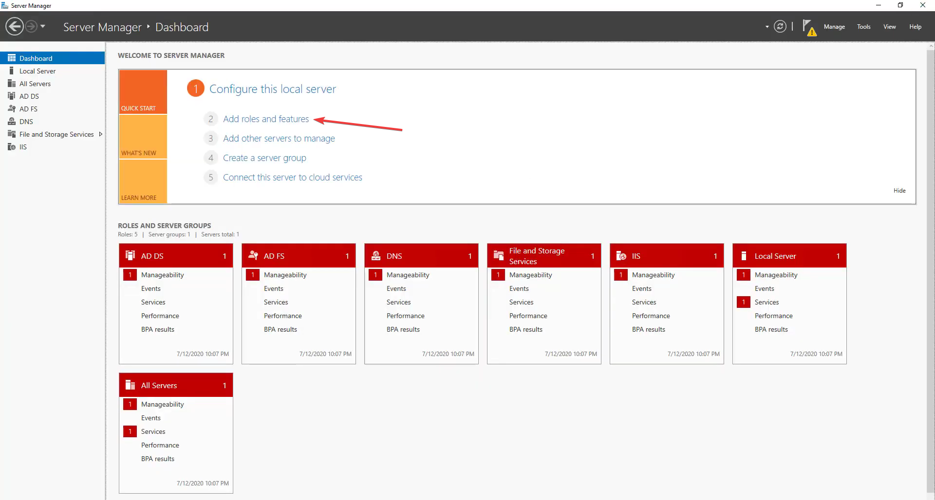Open Performance in the AD DS tile
Image resolution: width=935 pixels, height=500 pixels.
click(x=160, y=316)
